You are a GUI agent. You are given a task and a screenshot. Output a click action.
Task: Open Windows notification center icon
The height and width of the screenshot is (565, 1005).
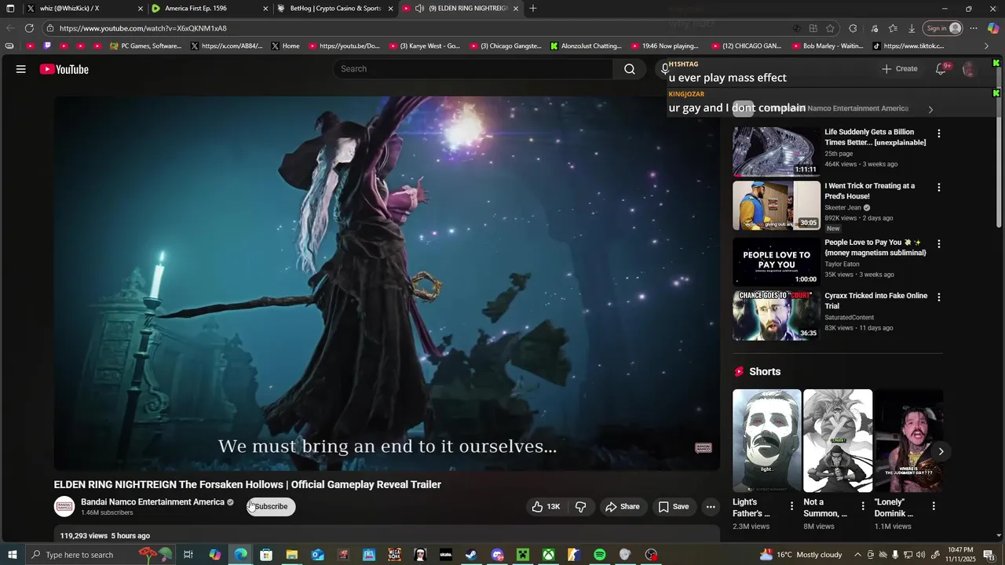[989, 555]
